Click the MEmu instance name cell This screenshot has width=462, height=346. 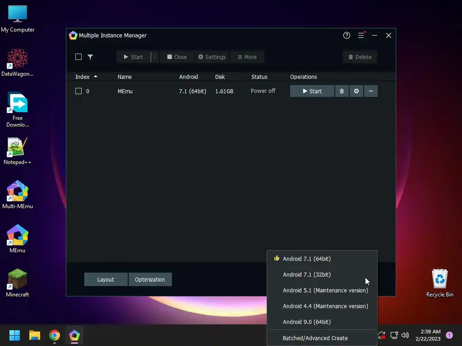click(125, 91)
